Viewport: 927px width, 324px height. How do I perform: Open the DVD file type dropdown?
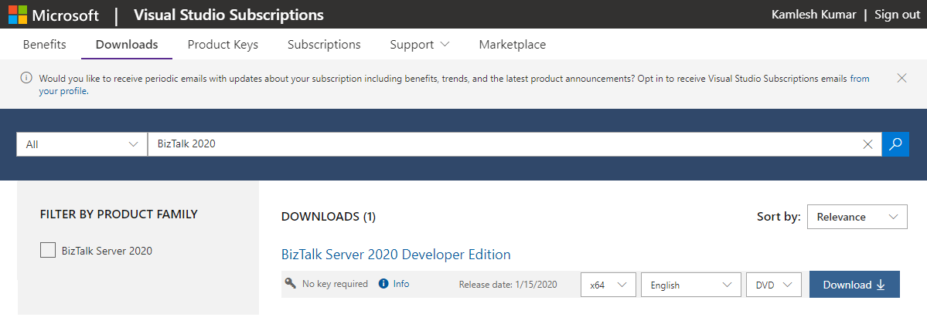pyautogui.click(x=773, y=285)
